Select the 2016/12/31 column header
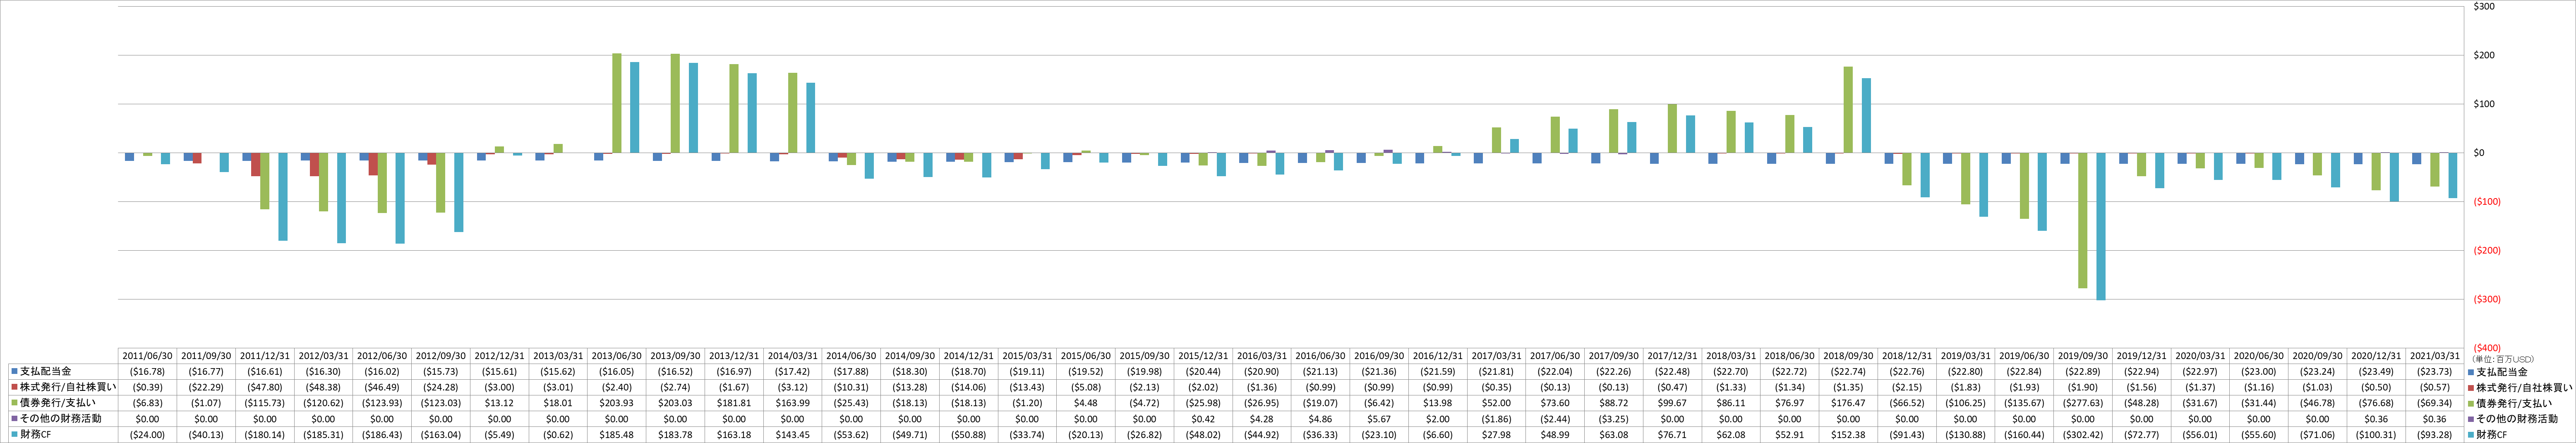The image size is (2576, 443). click(1438, 356)
